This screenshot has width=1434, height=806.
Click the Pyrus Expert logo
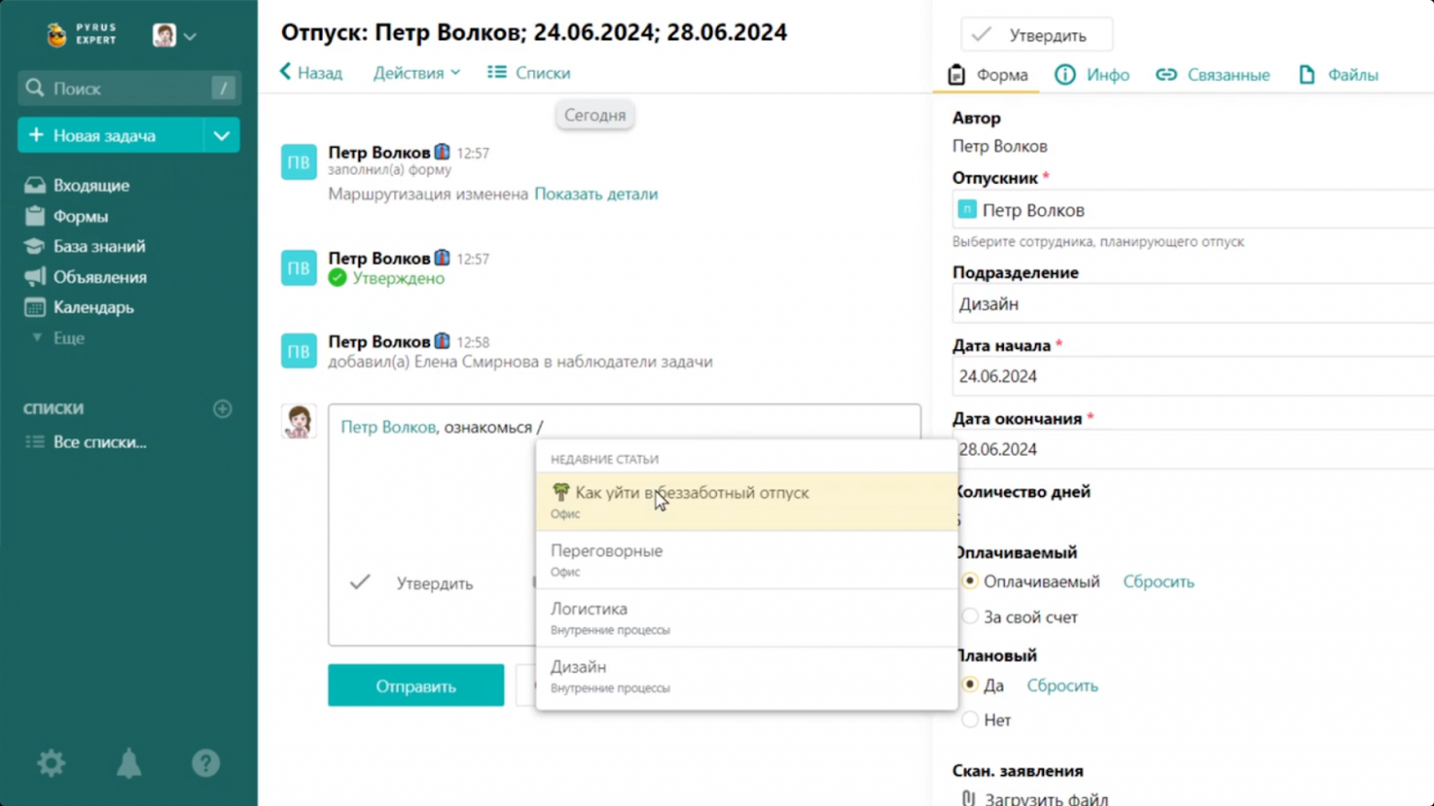(x=82, y=35)
